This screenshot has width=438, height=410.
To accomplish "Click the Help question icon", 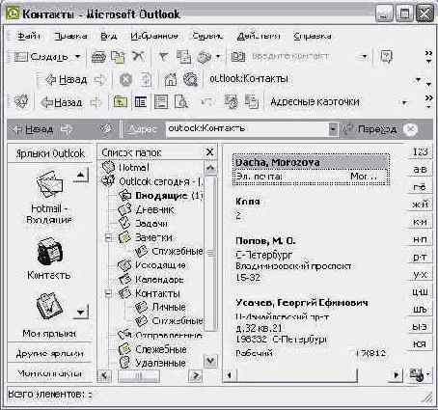I will click(x=386, y=57).
